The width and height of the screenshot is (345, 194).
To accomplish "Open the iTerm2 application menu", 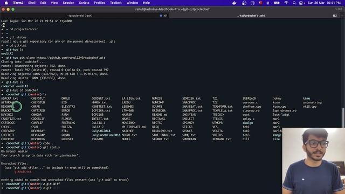I will pos(18,3).
